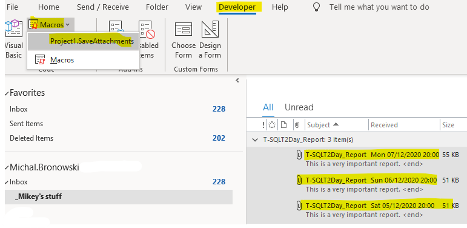Collapse the folder pane with the arrow
This screenshot has height=228, width=467.
click(237, 80)
